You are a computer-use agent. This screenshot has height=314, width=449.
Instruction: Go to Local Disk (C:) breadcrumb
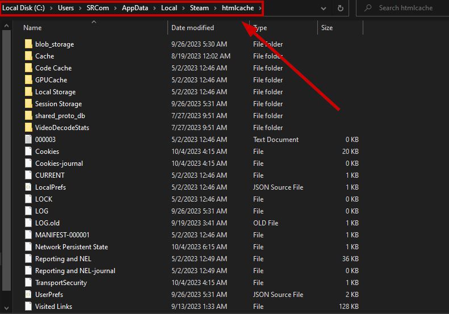pyautogui.click(x=24, y=8)
